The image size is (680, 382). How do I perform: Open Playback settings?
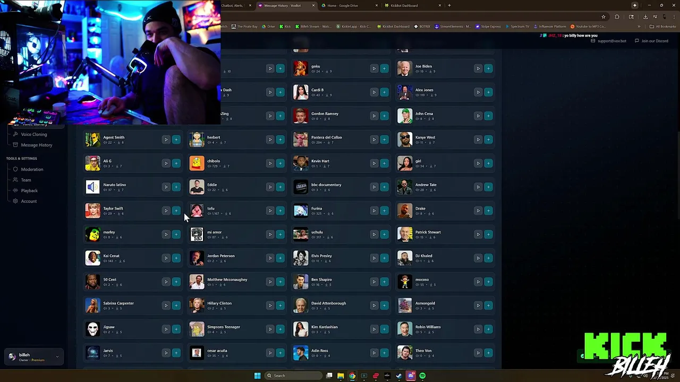(x=29, y=190)
